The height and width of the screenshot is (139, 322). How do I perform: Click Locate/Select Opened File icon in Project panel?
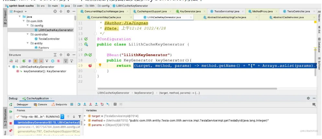coord(55,11)
